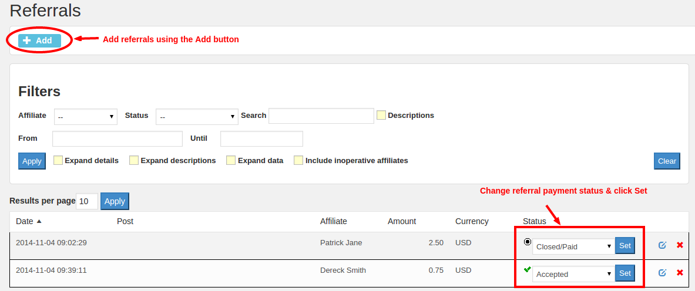
Task: Delete the Dereck Smith referral with red X
Action: 680,273
